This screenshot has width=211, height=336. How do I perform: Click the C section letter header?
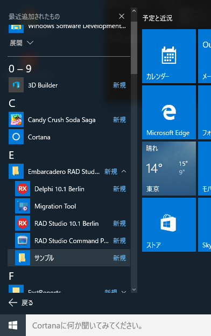(12, 103)
